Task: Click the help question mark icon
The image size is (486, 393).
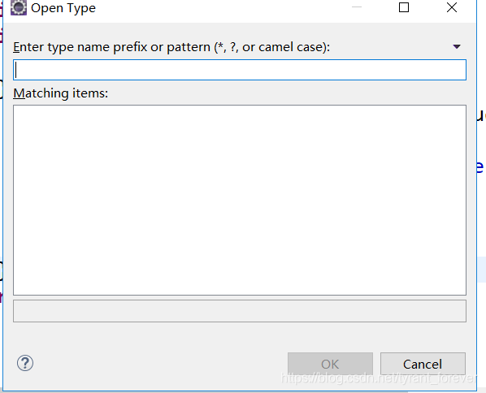Action: click(x=25, y=363)
